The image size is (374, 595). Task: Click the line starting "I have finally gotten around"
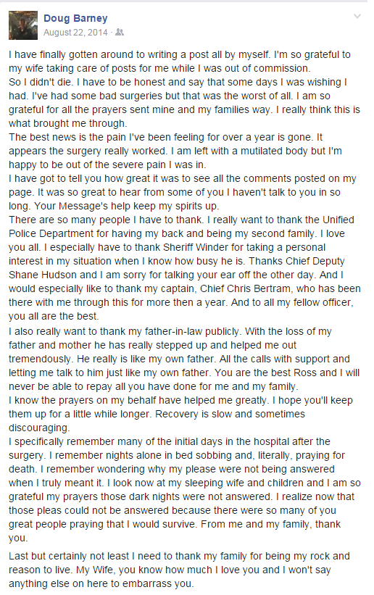point(180,54)
